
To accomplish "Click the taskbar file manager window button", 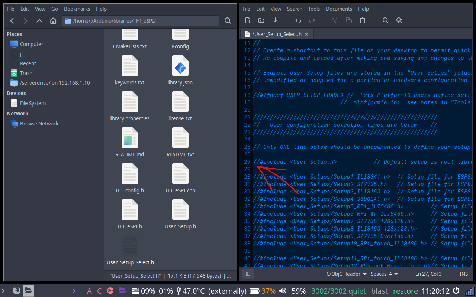I will point(29,291).
